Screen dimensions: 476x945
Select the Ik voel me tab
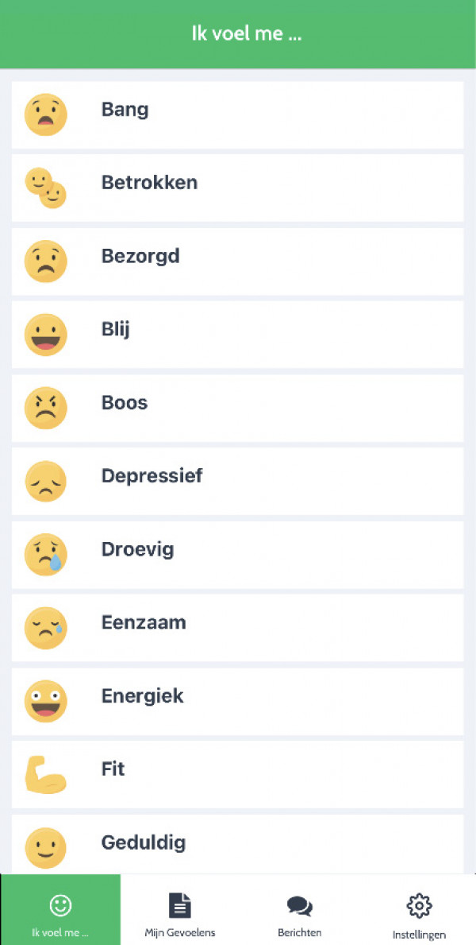[60, 914]
